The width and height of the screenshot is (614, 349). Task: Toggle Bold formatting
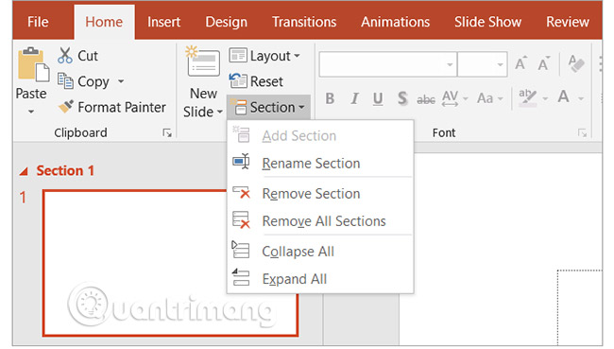330,98
